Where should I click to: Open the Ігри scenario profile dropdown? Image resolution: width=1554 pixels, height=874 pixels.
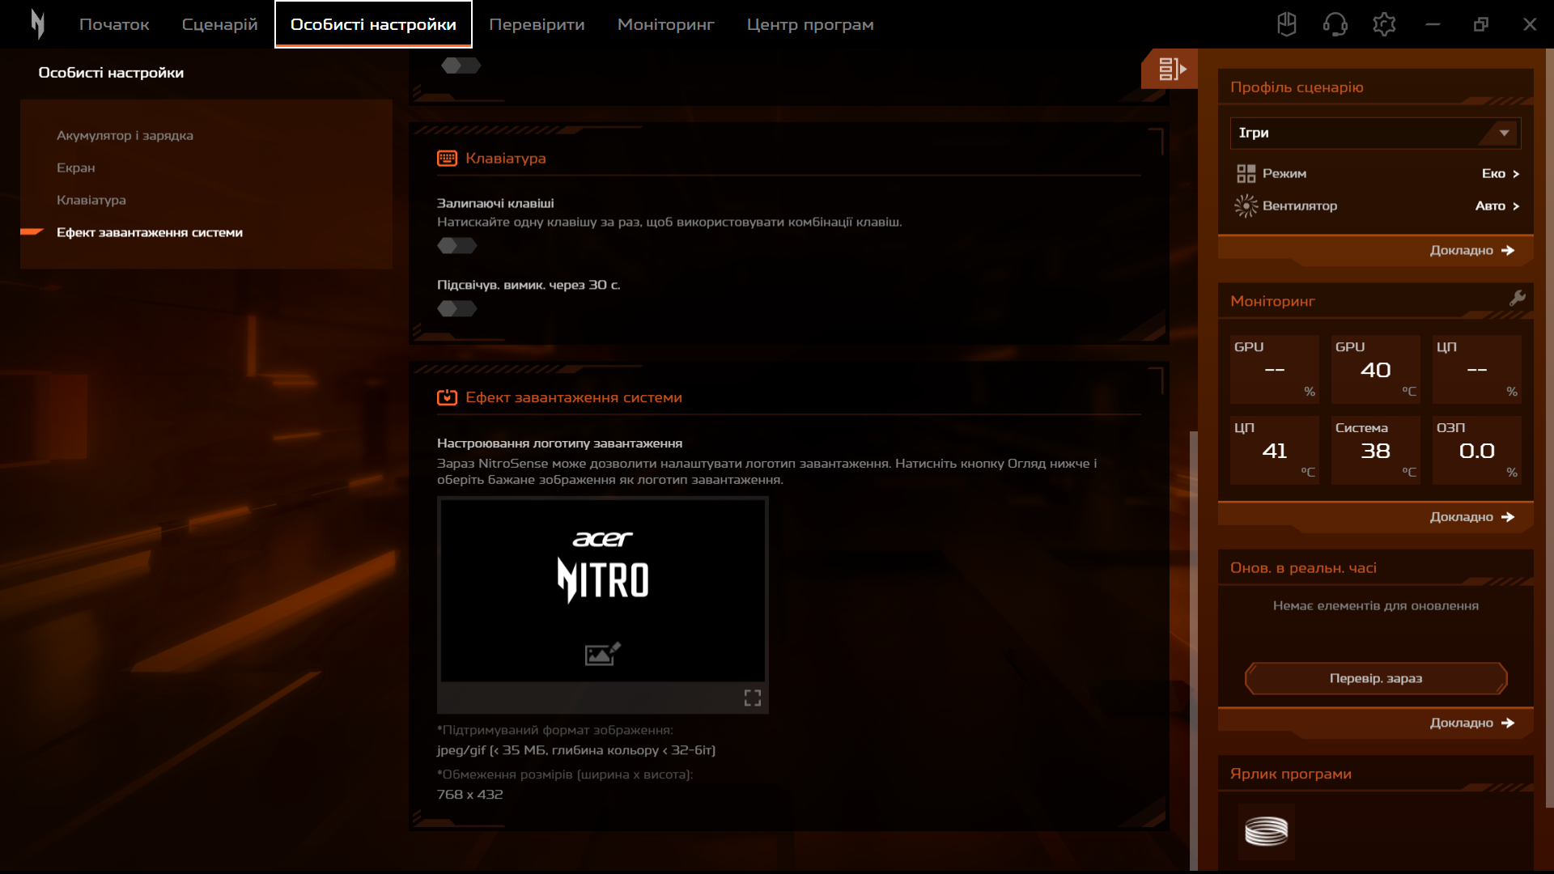tap(1375, 133)
